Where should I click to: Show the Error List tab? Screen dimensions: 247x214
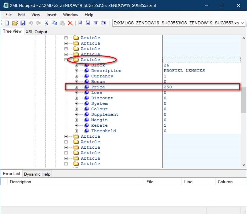pyautogui.click(x=12, y=173)
